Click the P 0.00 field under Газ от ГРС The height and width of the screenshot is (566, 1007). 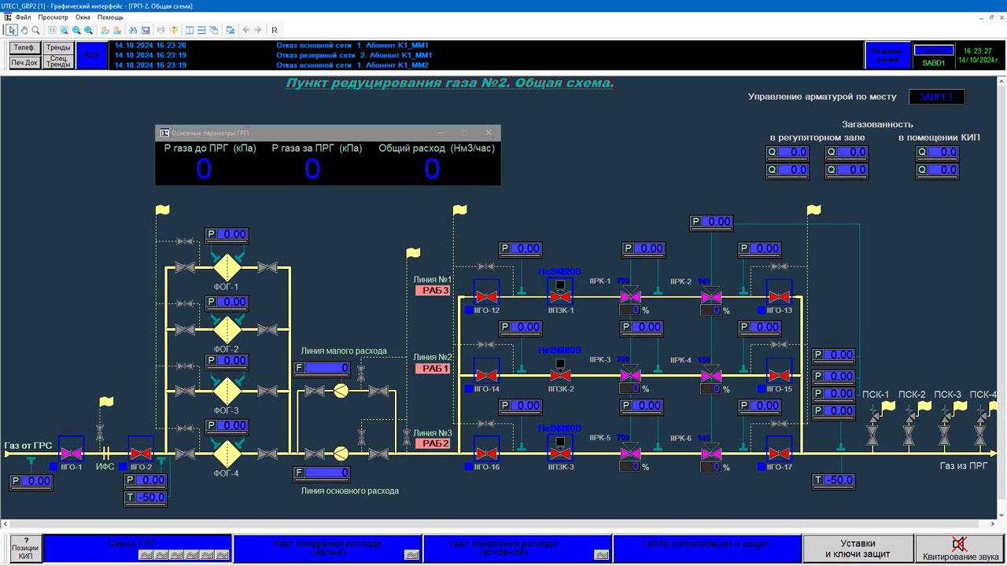point(31,482)
